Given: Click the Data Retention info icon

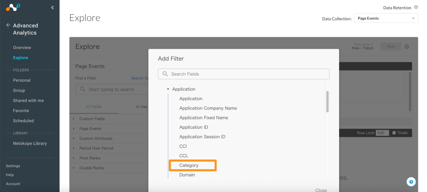Looking at the screenshot, I should tap(416, 7).
